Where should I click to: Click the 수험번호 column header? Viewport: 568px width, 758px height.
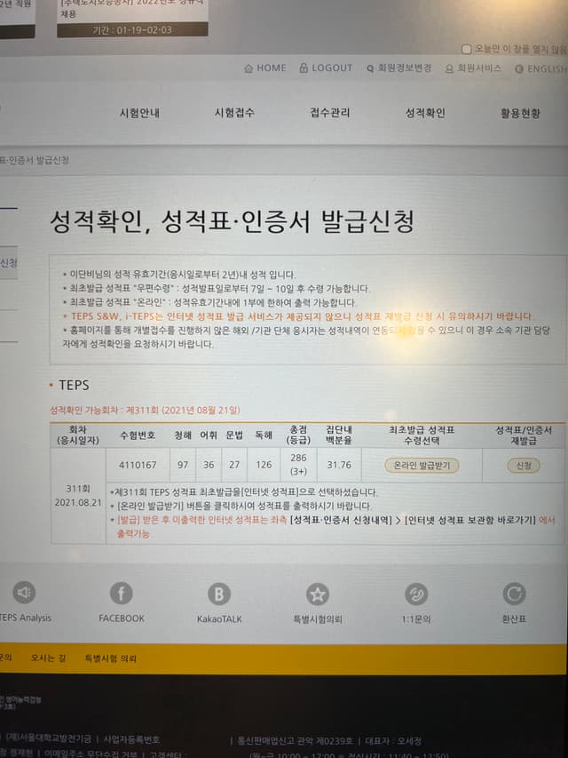(x=138, y=435)
